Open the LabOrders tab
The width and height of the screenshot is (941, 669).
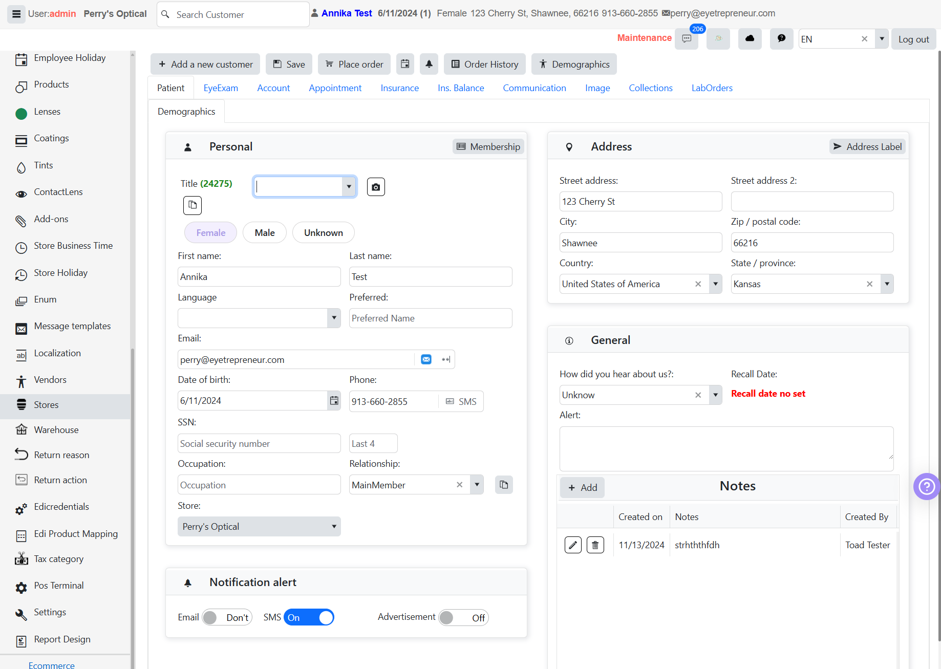pyautogui.click(x=712, y=88)
